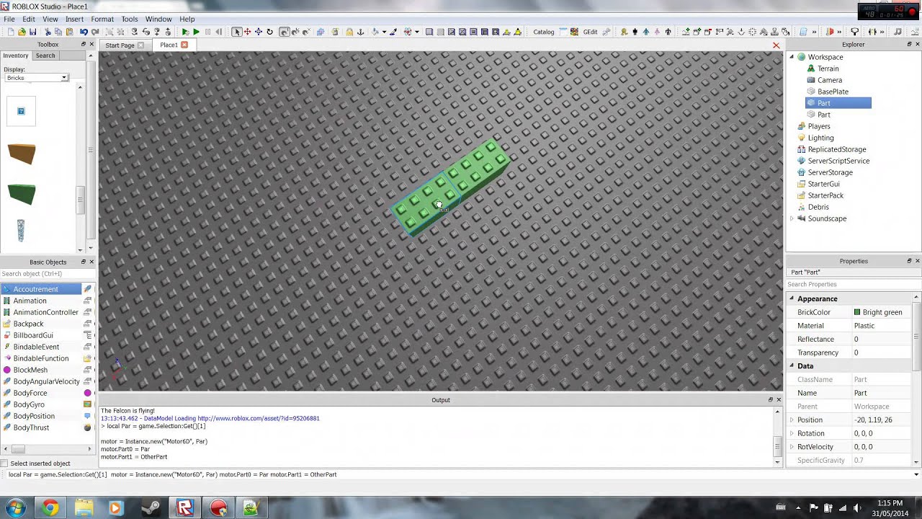922x519 pixels.
Task: Open the Display Bricks dropdown
Action: (x=36, y=78)
